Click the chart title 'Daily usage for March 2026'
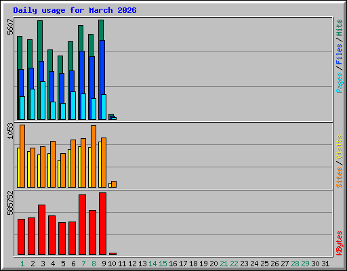The image size is (347, 271). [x=75, y=10]
